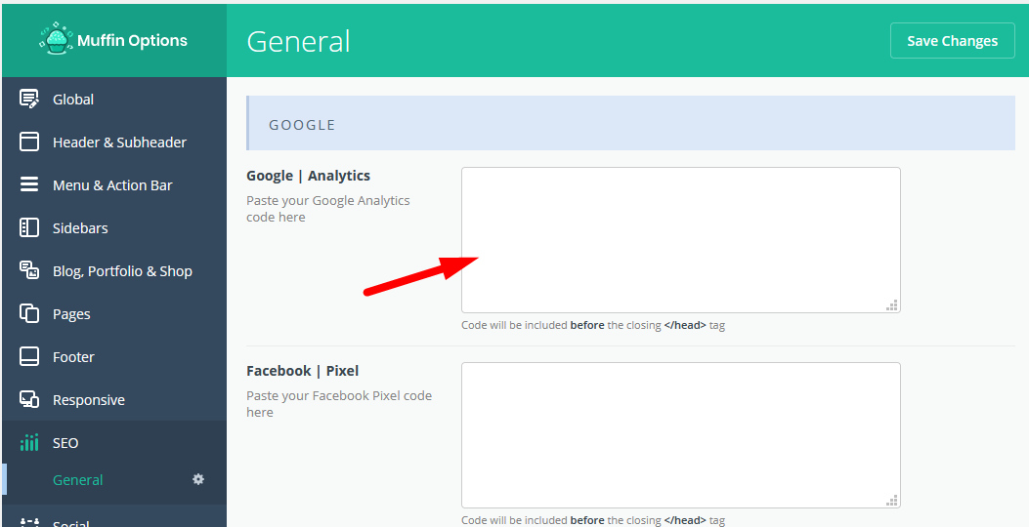Viewport: 1029px width, 527px height.
Task: Focus the Google Analytics code textarea
Action: point(680,240)
